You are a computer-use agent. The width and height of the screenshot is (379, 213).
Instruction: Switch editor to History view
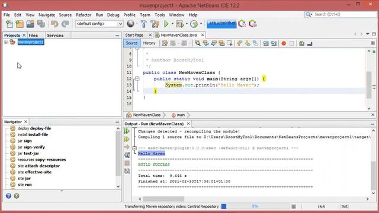point(149,43)
